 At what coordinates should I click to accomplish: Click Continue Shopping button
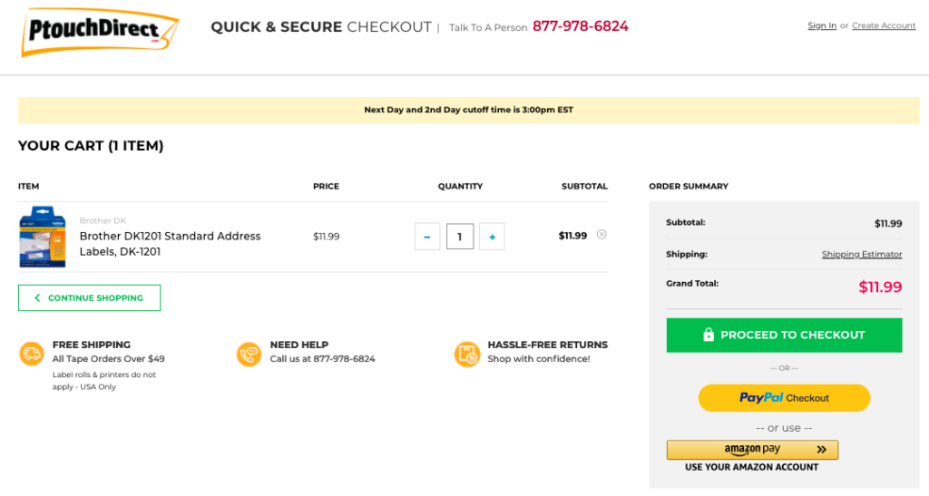(x=89, y=297)
